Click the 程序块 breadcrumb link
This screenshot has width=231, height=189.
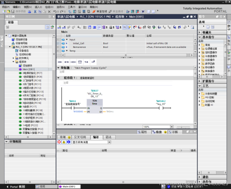point(120,17)
